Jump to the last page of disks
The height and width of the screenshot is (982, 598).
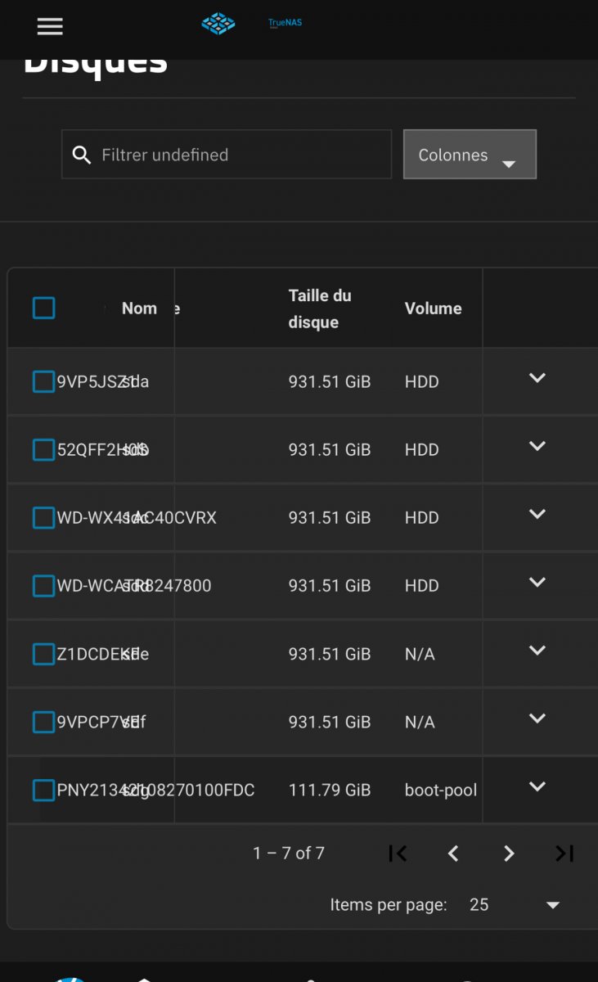point(564,854)
